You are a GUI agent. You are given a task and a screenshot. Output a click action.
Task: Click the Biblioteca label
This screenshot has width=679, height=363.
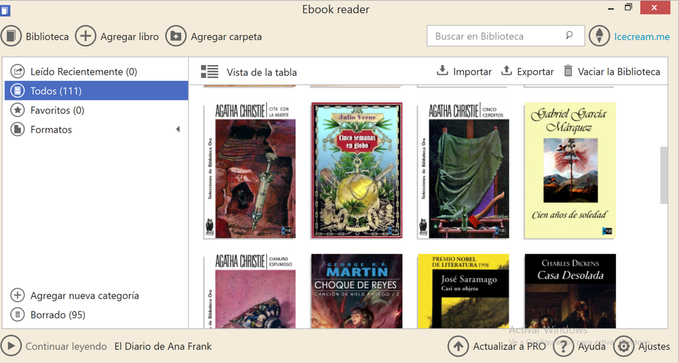pyautogui.click(x=48, y=37)
